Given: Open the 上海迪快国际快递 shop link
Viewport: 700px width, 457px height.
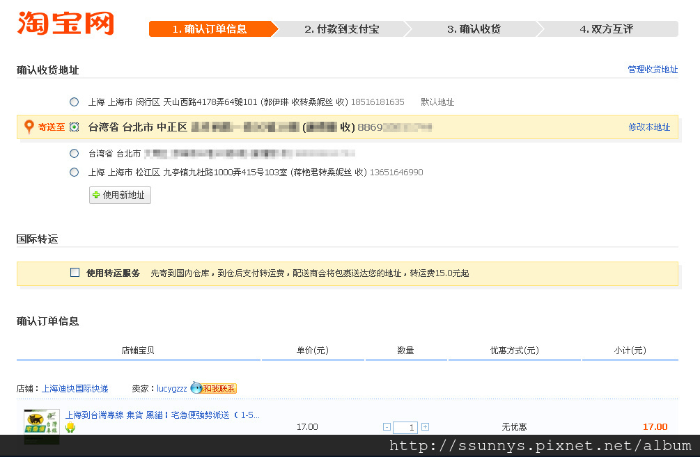Looking at the screenshot, I should click(75, 389).
